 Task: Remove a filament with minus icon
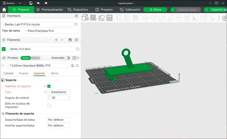pyautogui.click(x=62, y=40)
